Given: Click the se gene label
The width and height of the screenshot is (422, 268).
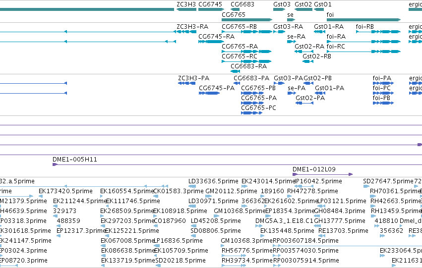Looking at the screenshot, I should point(290,14).
